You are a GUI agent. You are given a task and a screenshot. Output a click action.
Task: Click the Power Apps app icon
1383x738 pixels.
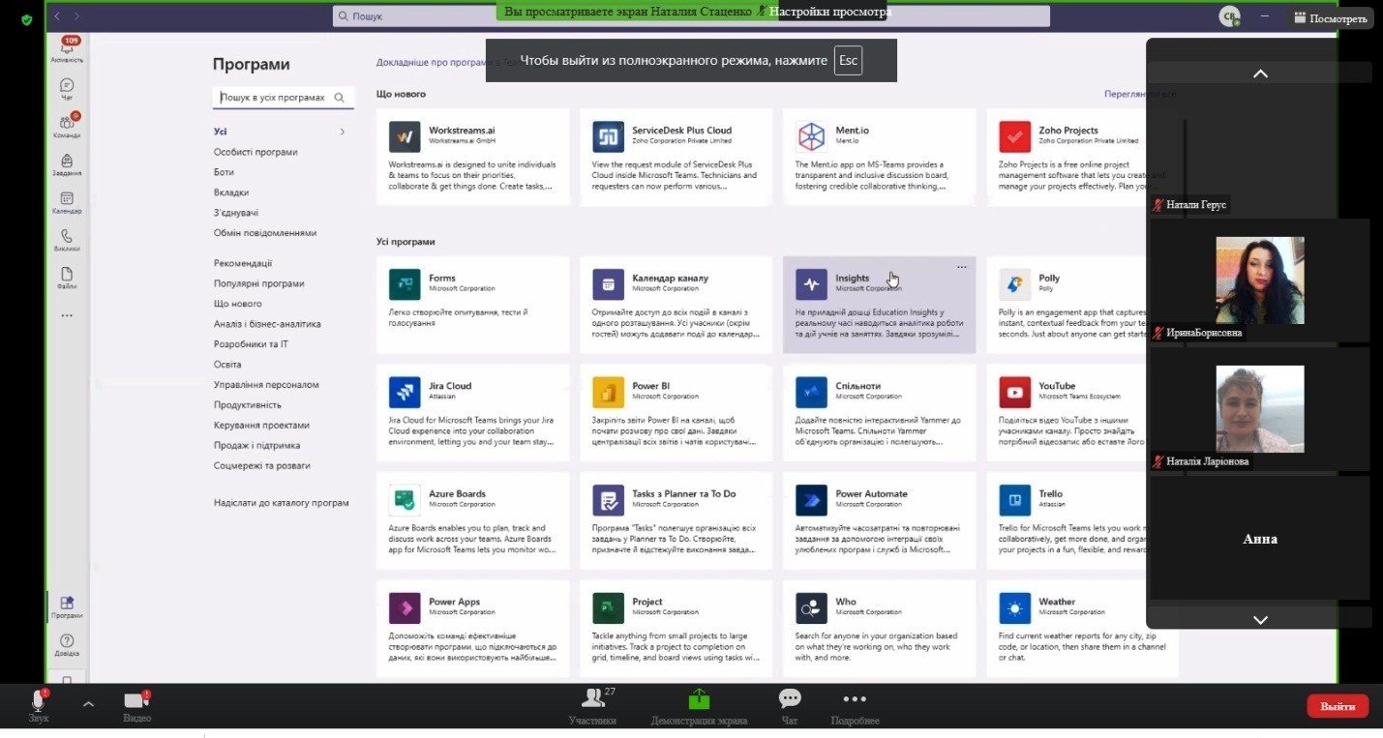(x=405, y=608)
